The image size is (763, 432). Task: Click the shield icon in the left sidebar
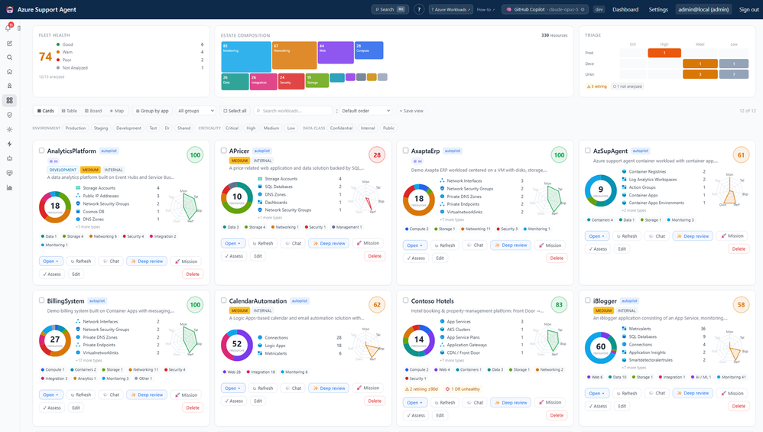pos(9,115)
